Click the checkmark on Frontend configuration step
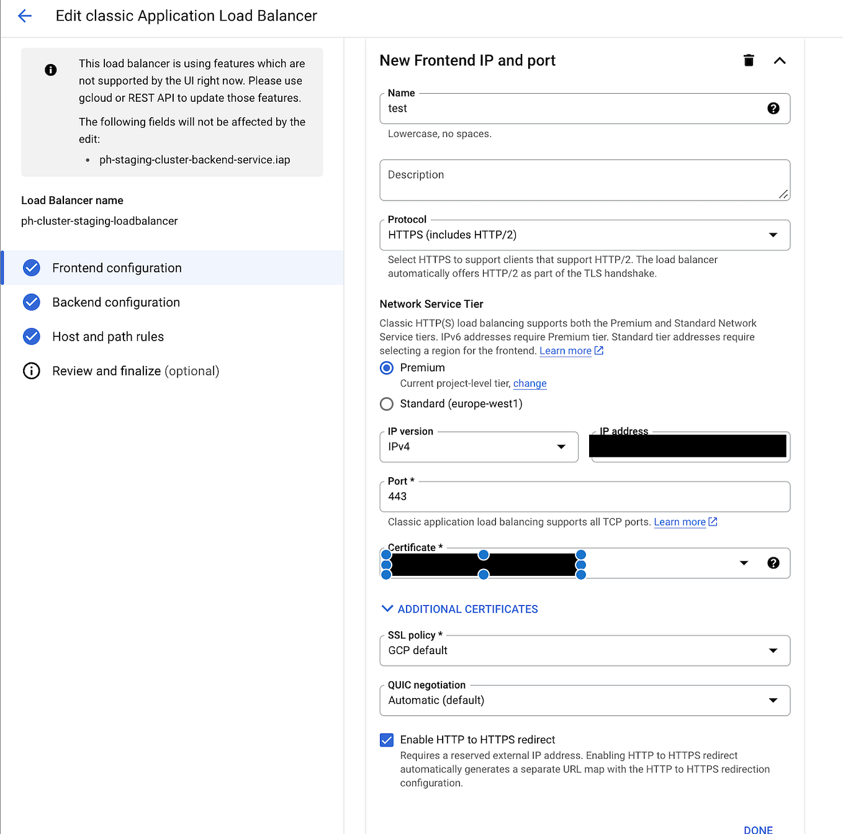This screenshot has width=843, height=834. coord(32,267)
